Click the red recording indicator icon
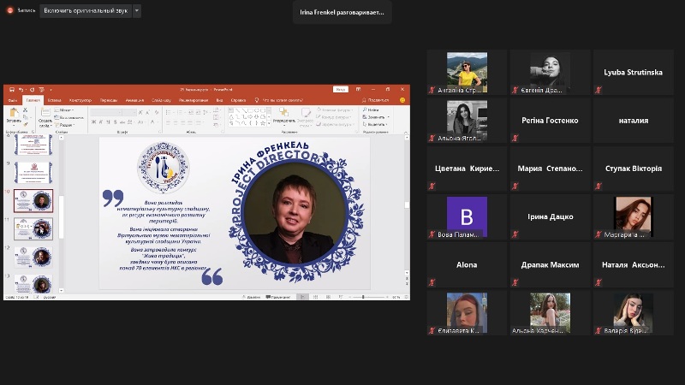 pyautogui.click(x=9, y=10)
